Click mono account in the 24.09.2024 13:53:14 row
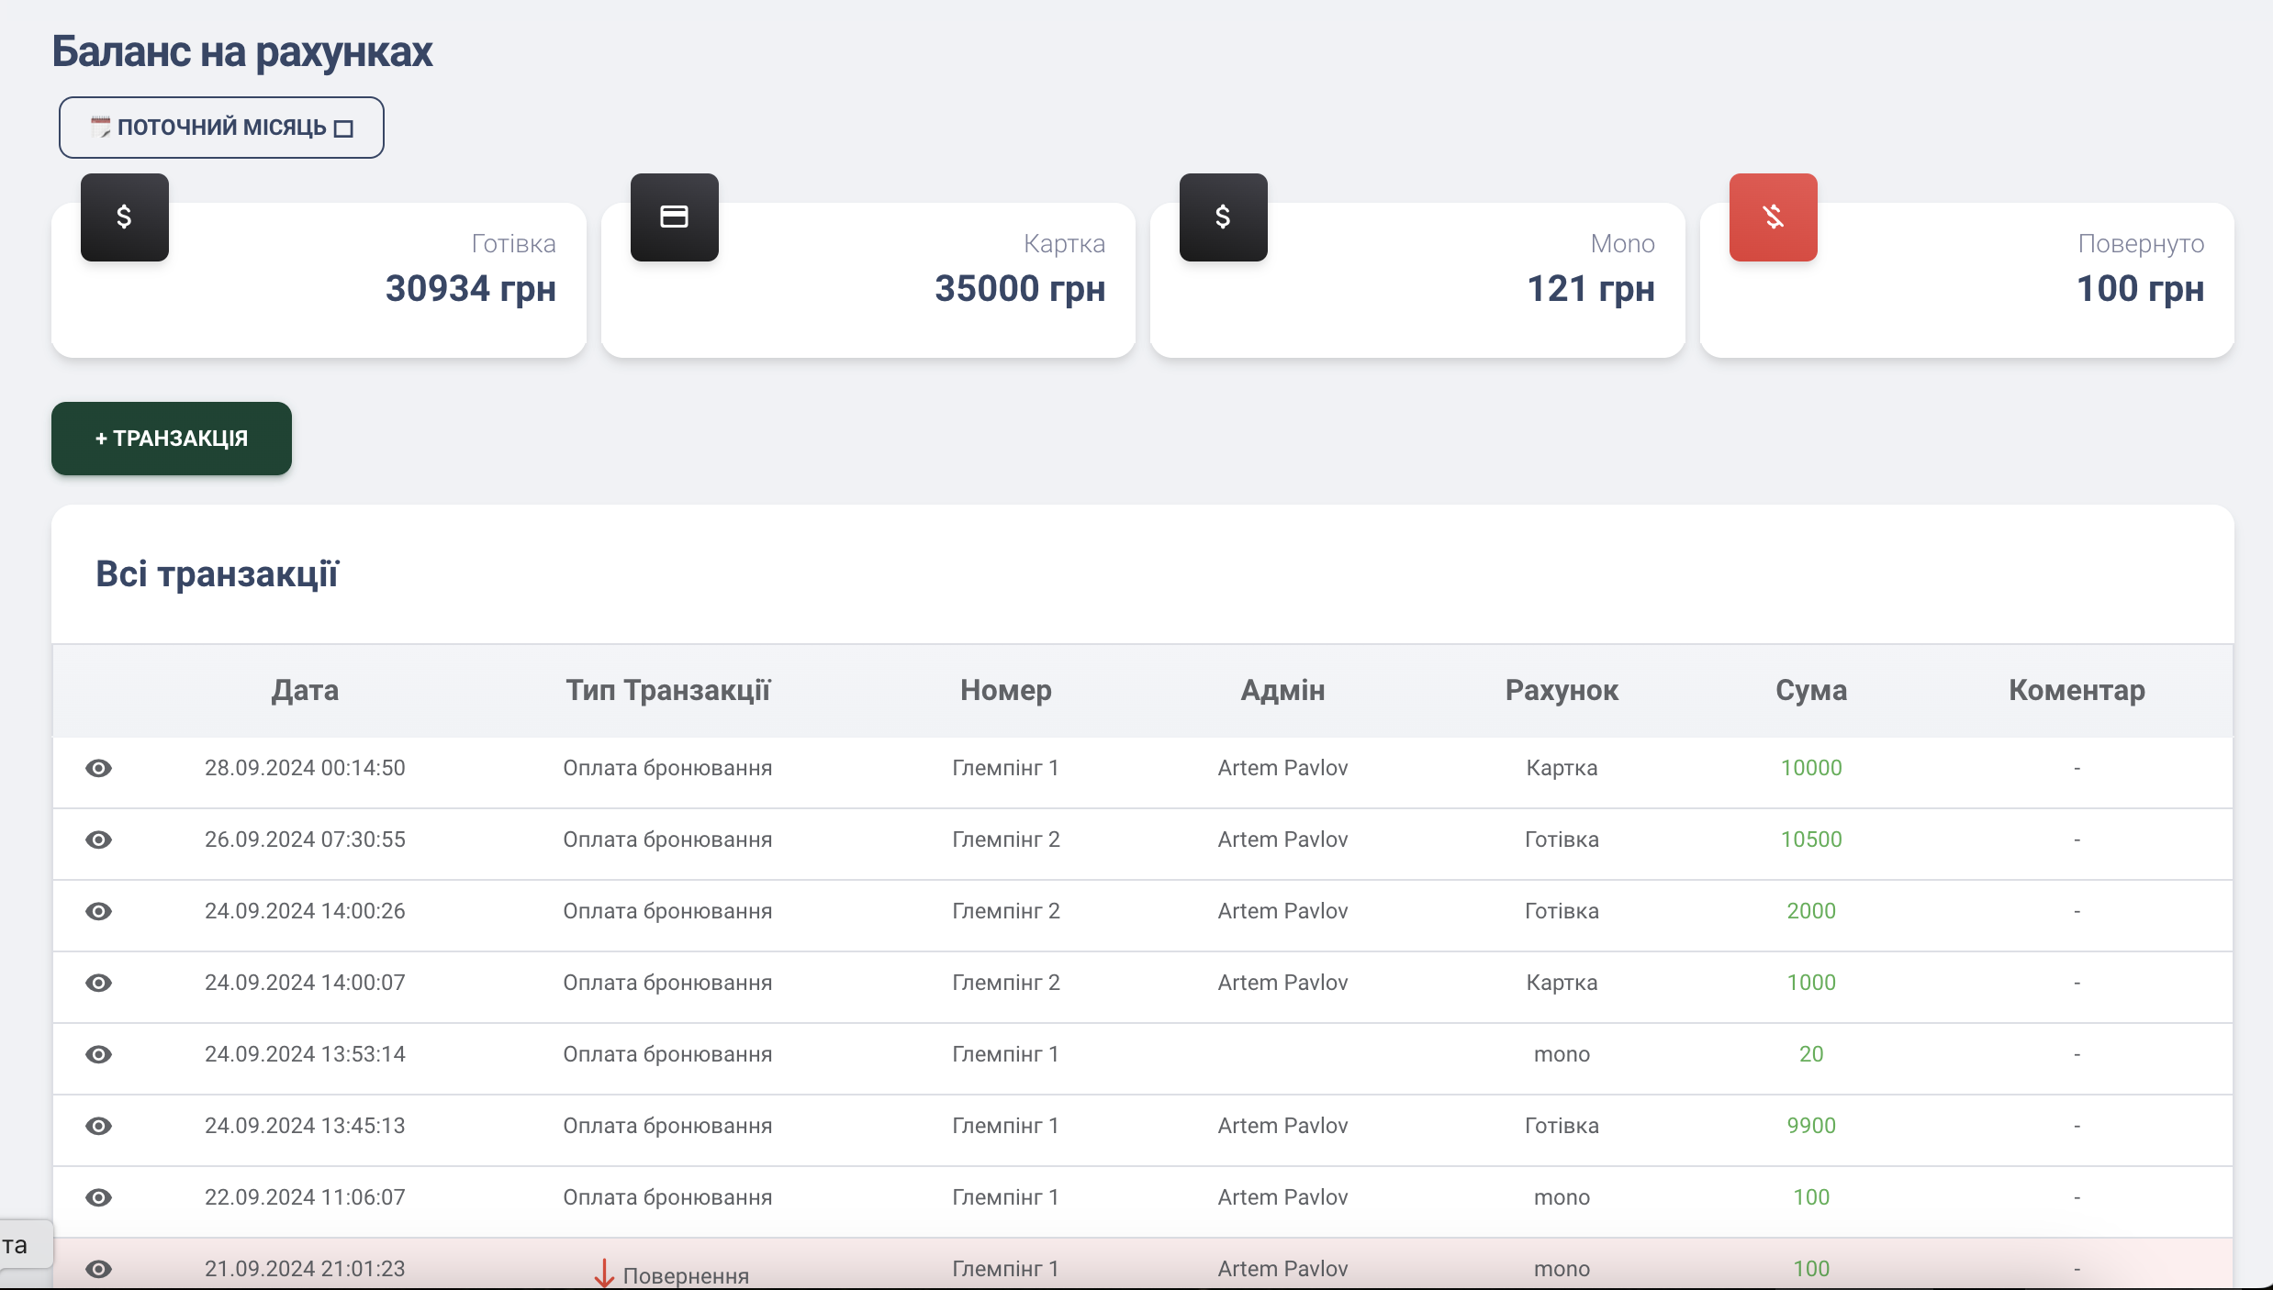 (x=1562, y=1054)
